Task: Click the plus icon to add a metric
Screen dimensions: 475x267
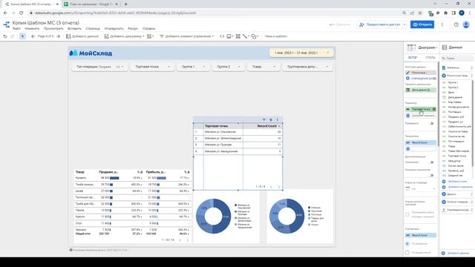Action: click(x=407, y=149)
